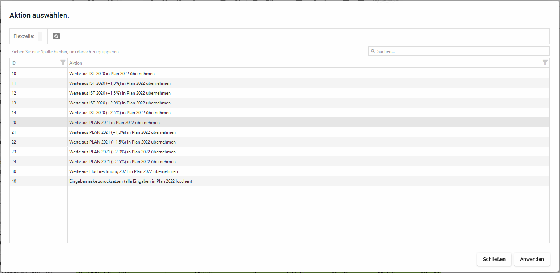Click the search magnifier inside the Suchen field
This screenshot has height=273, width=560.
373,51
